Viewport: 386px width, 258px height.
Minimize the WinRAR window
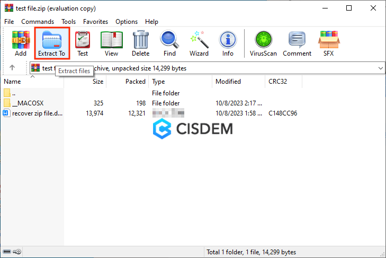(x=325, y=8)
